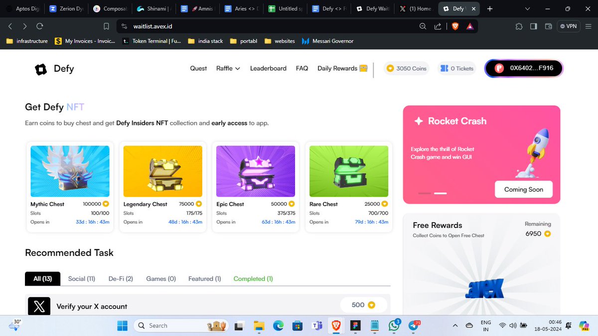This screenshot has width=598, height=336.
Task: Go back in browser history
Action: (10, 26)
